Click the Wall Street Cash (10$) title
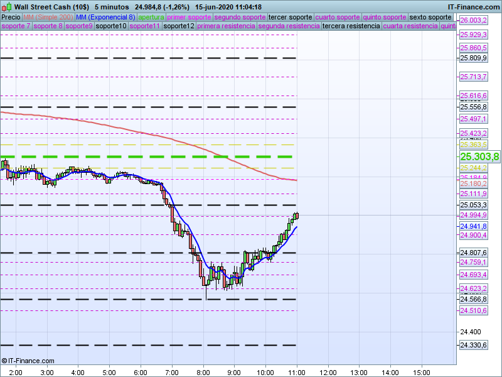This screenshot has height=377, width=502. [51, 7]
